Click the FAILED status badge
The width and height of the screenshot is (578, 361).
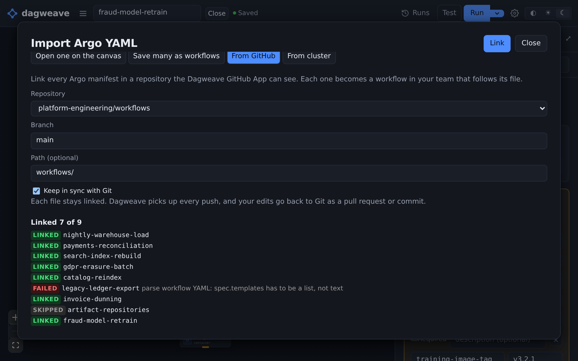tap(45, 289)
